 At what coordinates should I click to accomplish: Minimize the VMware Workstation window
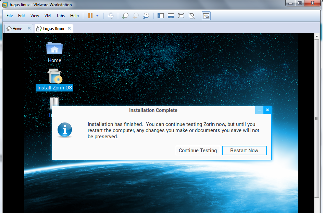[290, 3]
